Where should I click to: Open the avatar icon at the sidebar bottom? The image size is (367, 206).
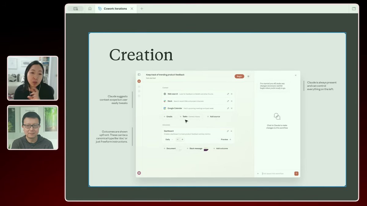[x=139, y=173]
